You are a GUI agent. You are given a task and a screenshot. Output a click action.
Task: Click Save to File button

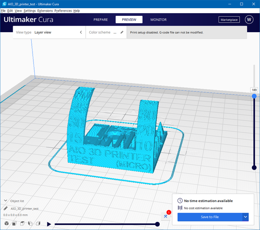210,217
